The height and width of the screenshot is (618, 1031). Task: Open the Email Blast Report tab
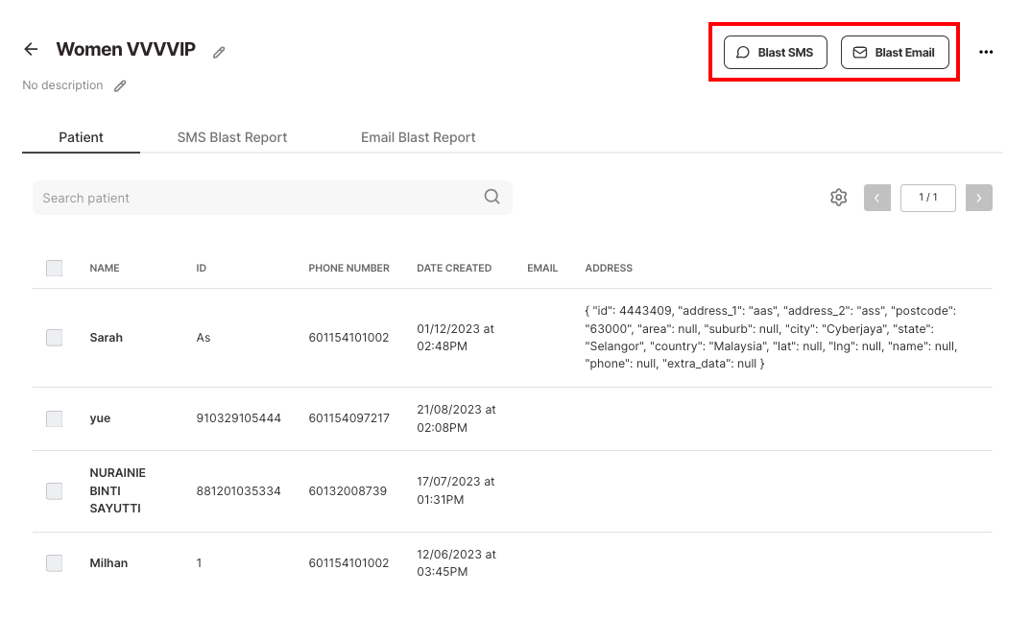pos(419,137)
